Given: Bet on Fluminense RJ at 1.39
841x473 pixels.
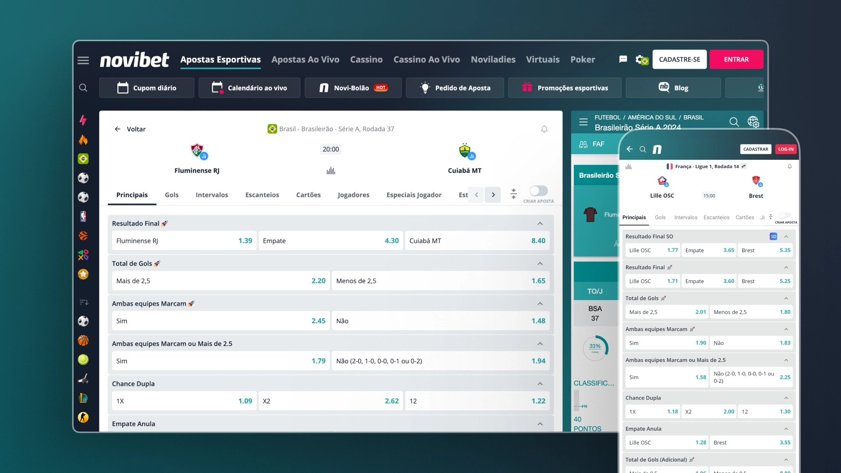Looking at the screenshot, I should tap(184, 241).
